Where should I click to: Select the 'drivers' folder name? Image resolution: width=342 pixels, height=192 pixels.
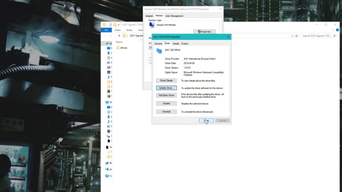point(124,48)
